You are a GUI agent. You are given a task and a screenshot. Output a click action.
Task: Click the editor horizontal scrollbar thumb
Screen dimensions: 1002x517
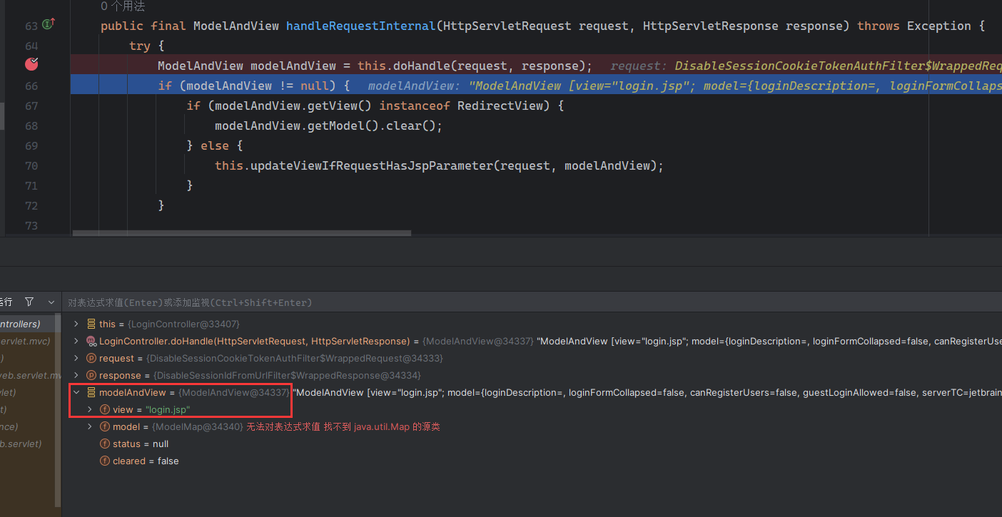(241, 232)
